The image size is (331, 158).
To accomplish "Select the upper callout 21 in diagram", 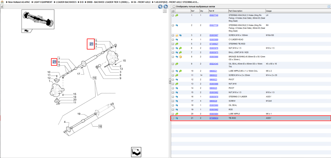I will [91, 44].
